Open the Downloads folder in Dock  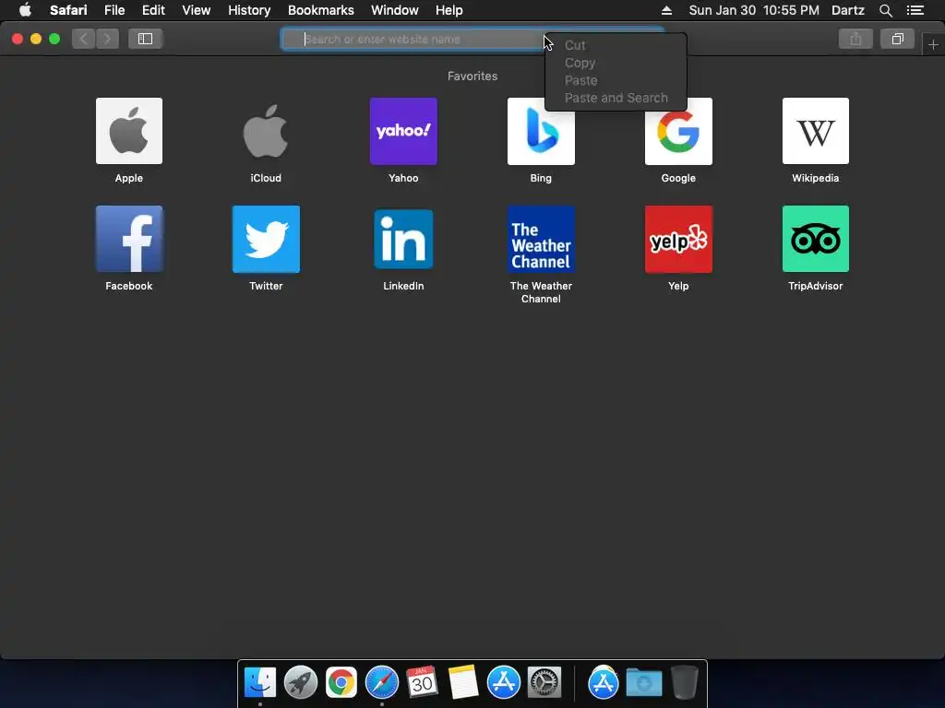click(643, 683)
